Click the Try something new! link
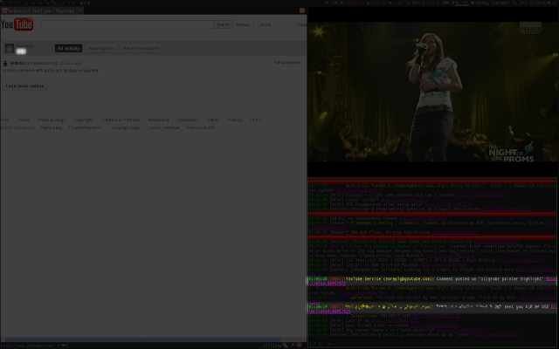Screen dimensions: 559x349 (x=85, y=128)
